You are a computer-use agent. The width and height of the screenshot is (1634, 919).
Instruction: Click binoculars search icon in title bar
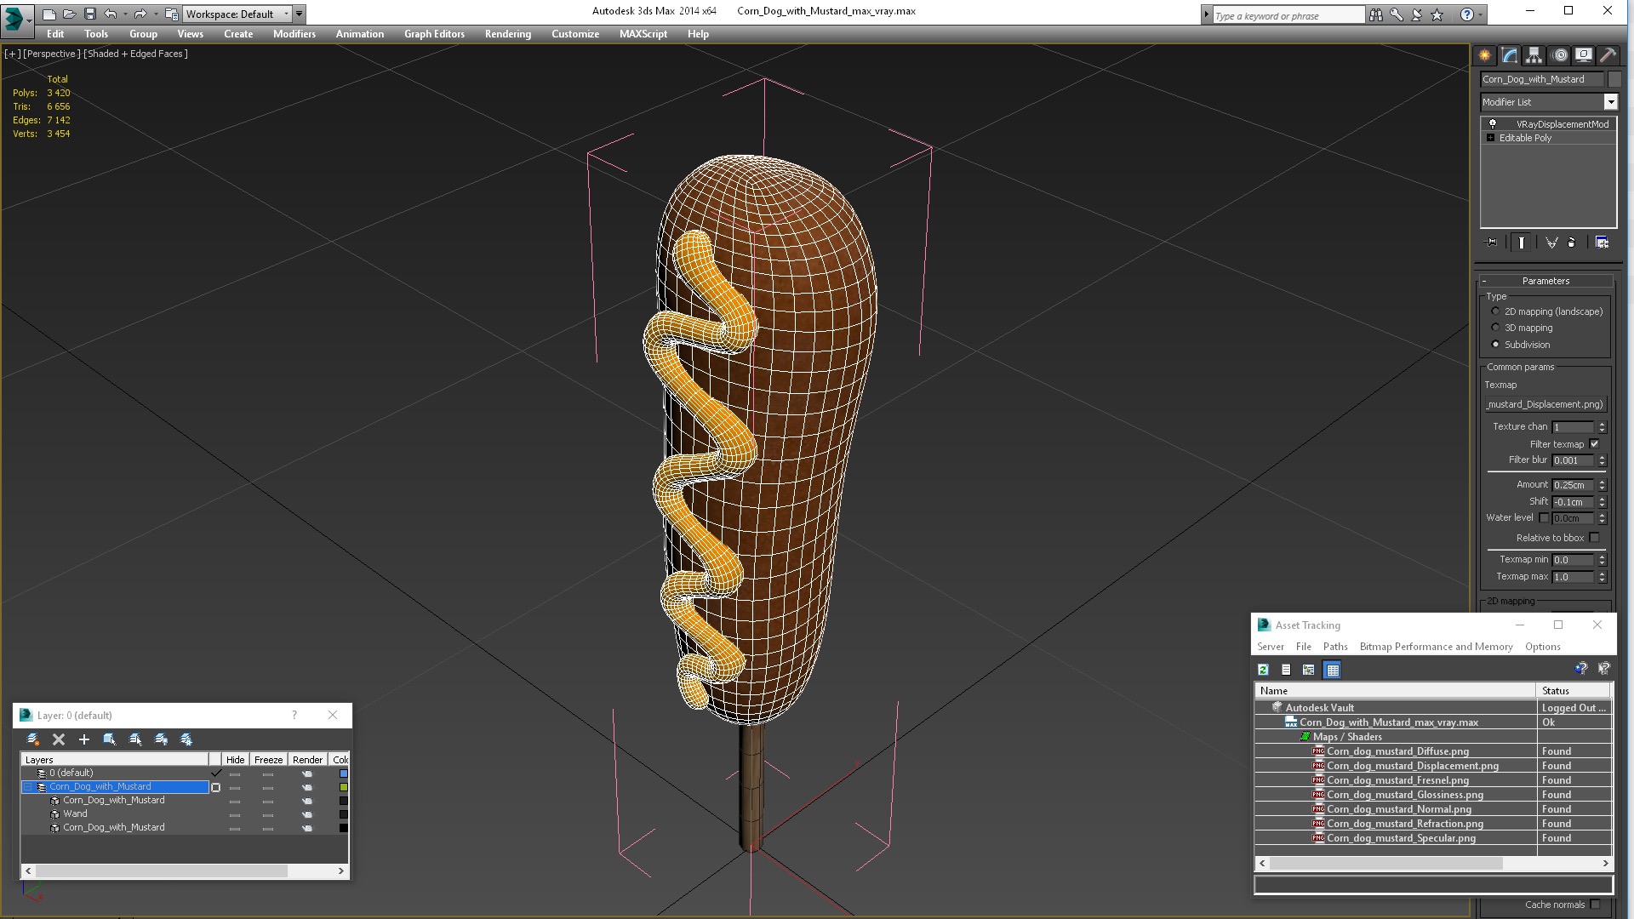(1376, 14)
